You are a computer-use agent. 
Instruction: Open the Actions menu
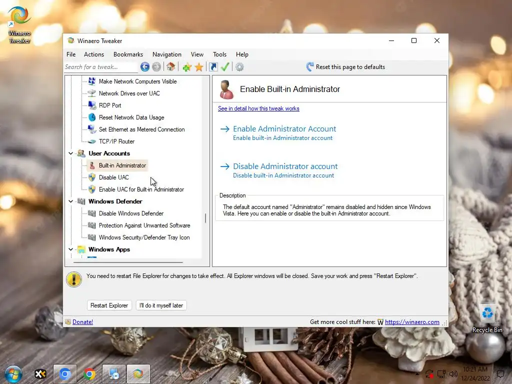click(x=94, y=54)
